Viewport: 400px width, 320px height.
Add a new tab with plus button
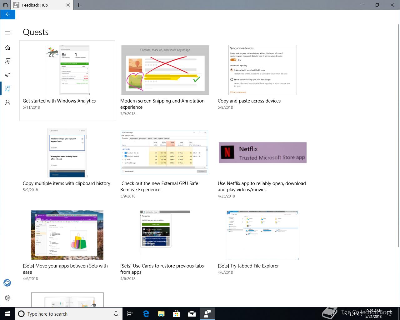[78, 5]
